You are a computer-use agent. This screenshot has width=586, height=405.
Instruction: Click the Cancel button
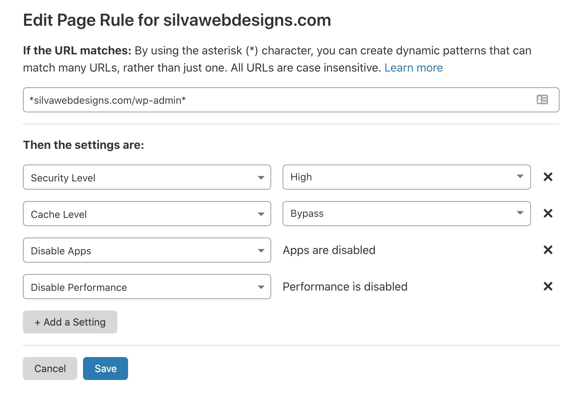(50, 369)
